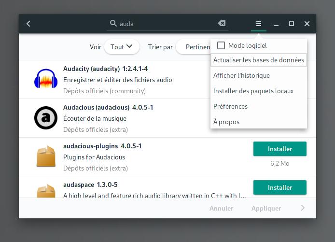This screenshot has height=242, width=335.
Task: Install the audacious-plugins package
Action: pos(280,149)
